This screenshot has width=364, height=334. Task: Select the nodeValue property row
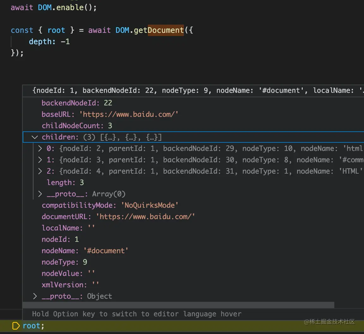[x=193, y=273]
